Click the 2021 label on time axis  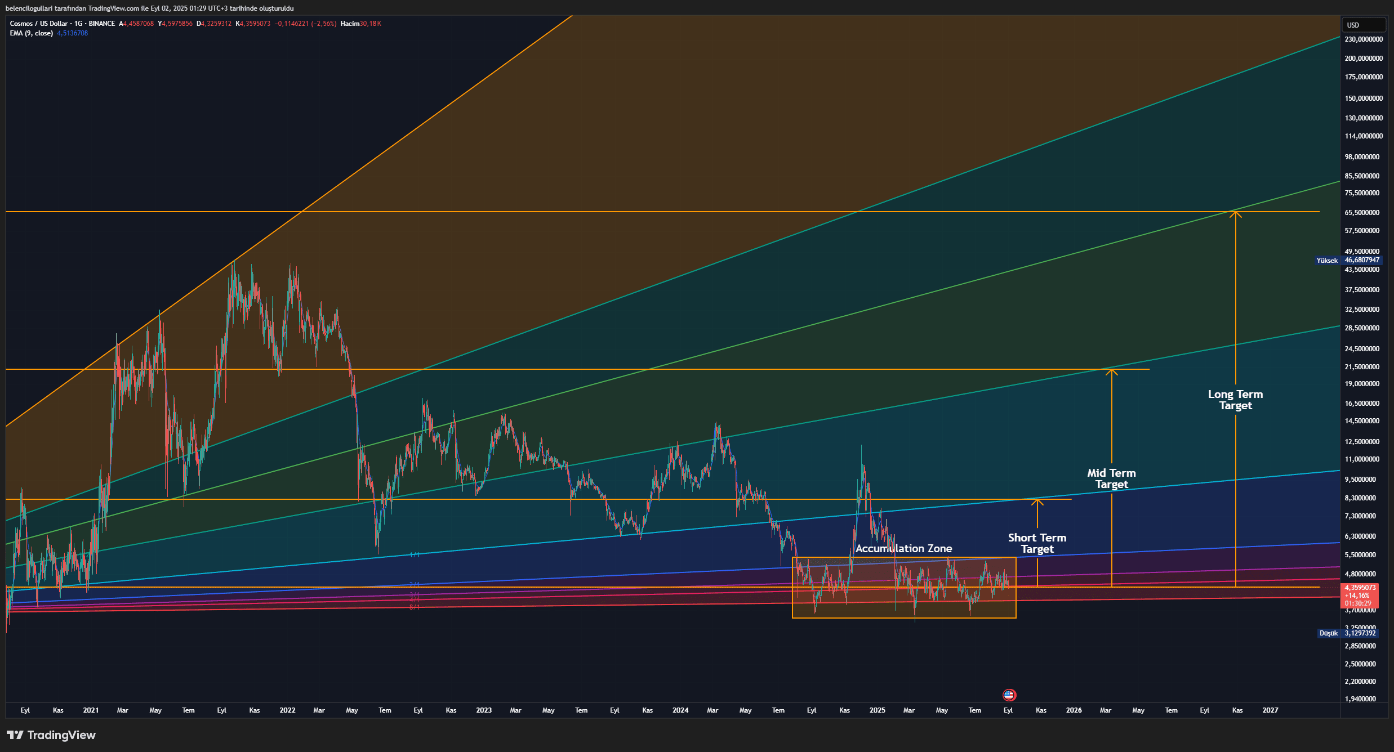coord(91,710)
